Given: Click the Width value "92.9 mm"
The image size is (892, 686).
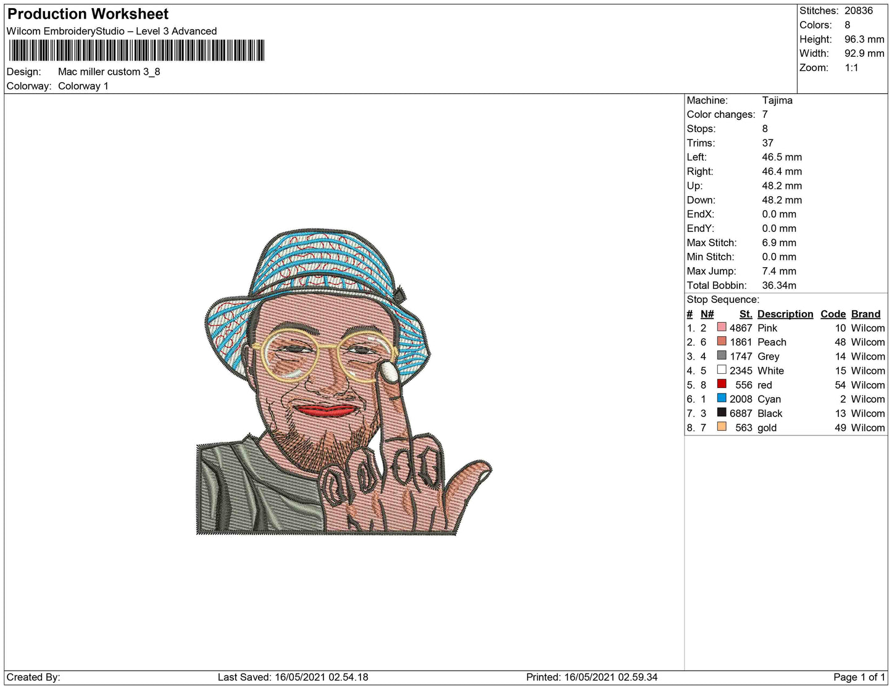Looking at the screenshot, I should 864,53.
